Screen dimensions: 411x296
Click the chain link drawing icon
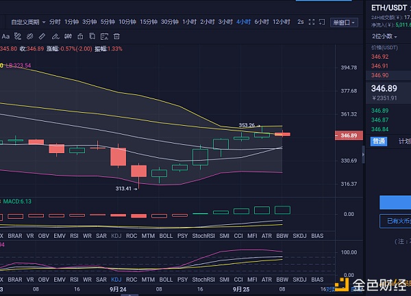pos(30,36)
